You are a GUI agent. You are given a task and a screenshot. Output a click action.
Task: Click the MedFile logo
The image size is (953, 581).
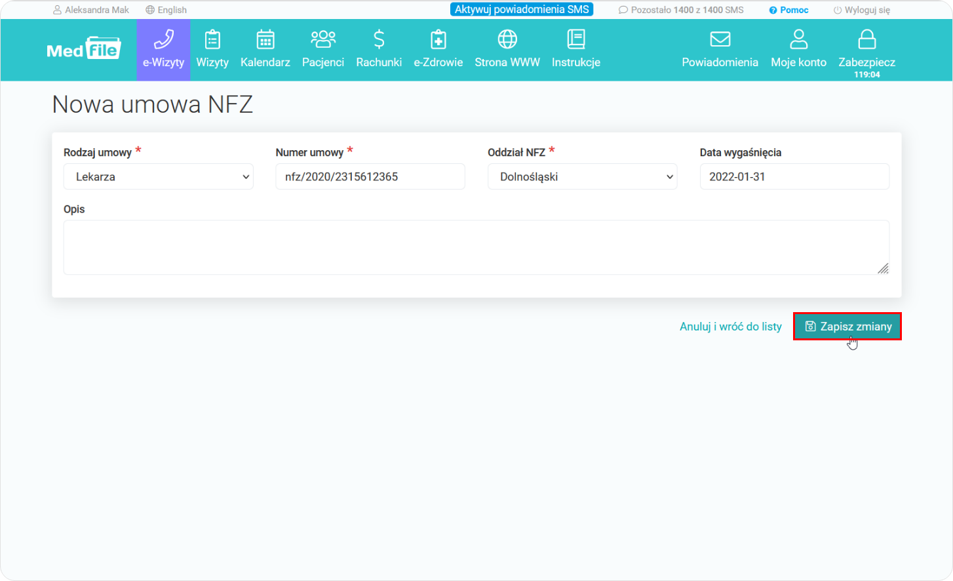84,49
